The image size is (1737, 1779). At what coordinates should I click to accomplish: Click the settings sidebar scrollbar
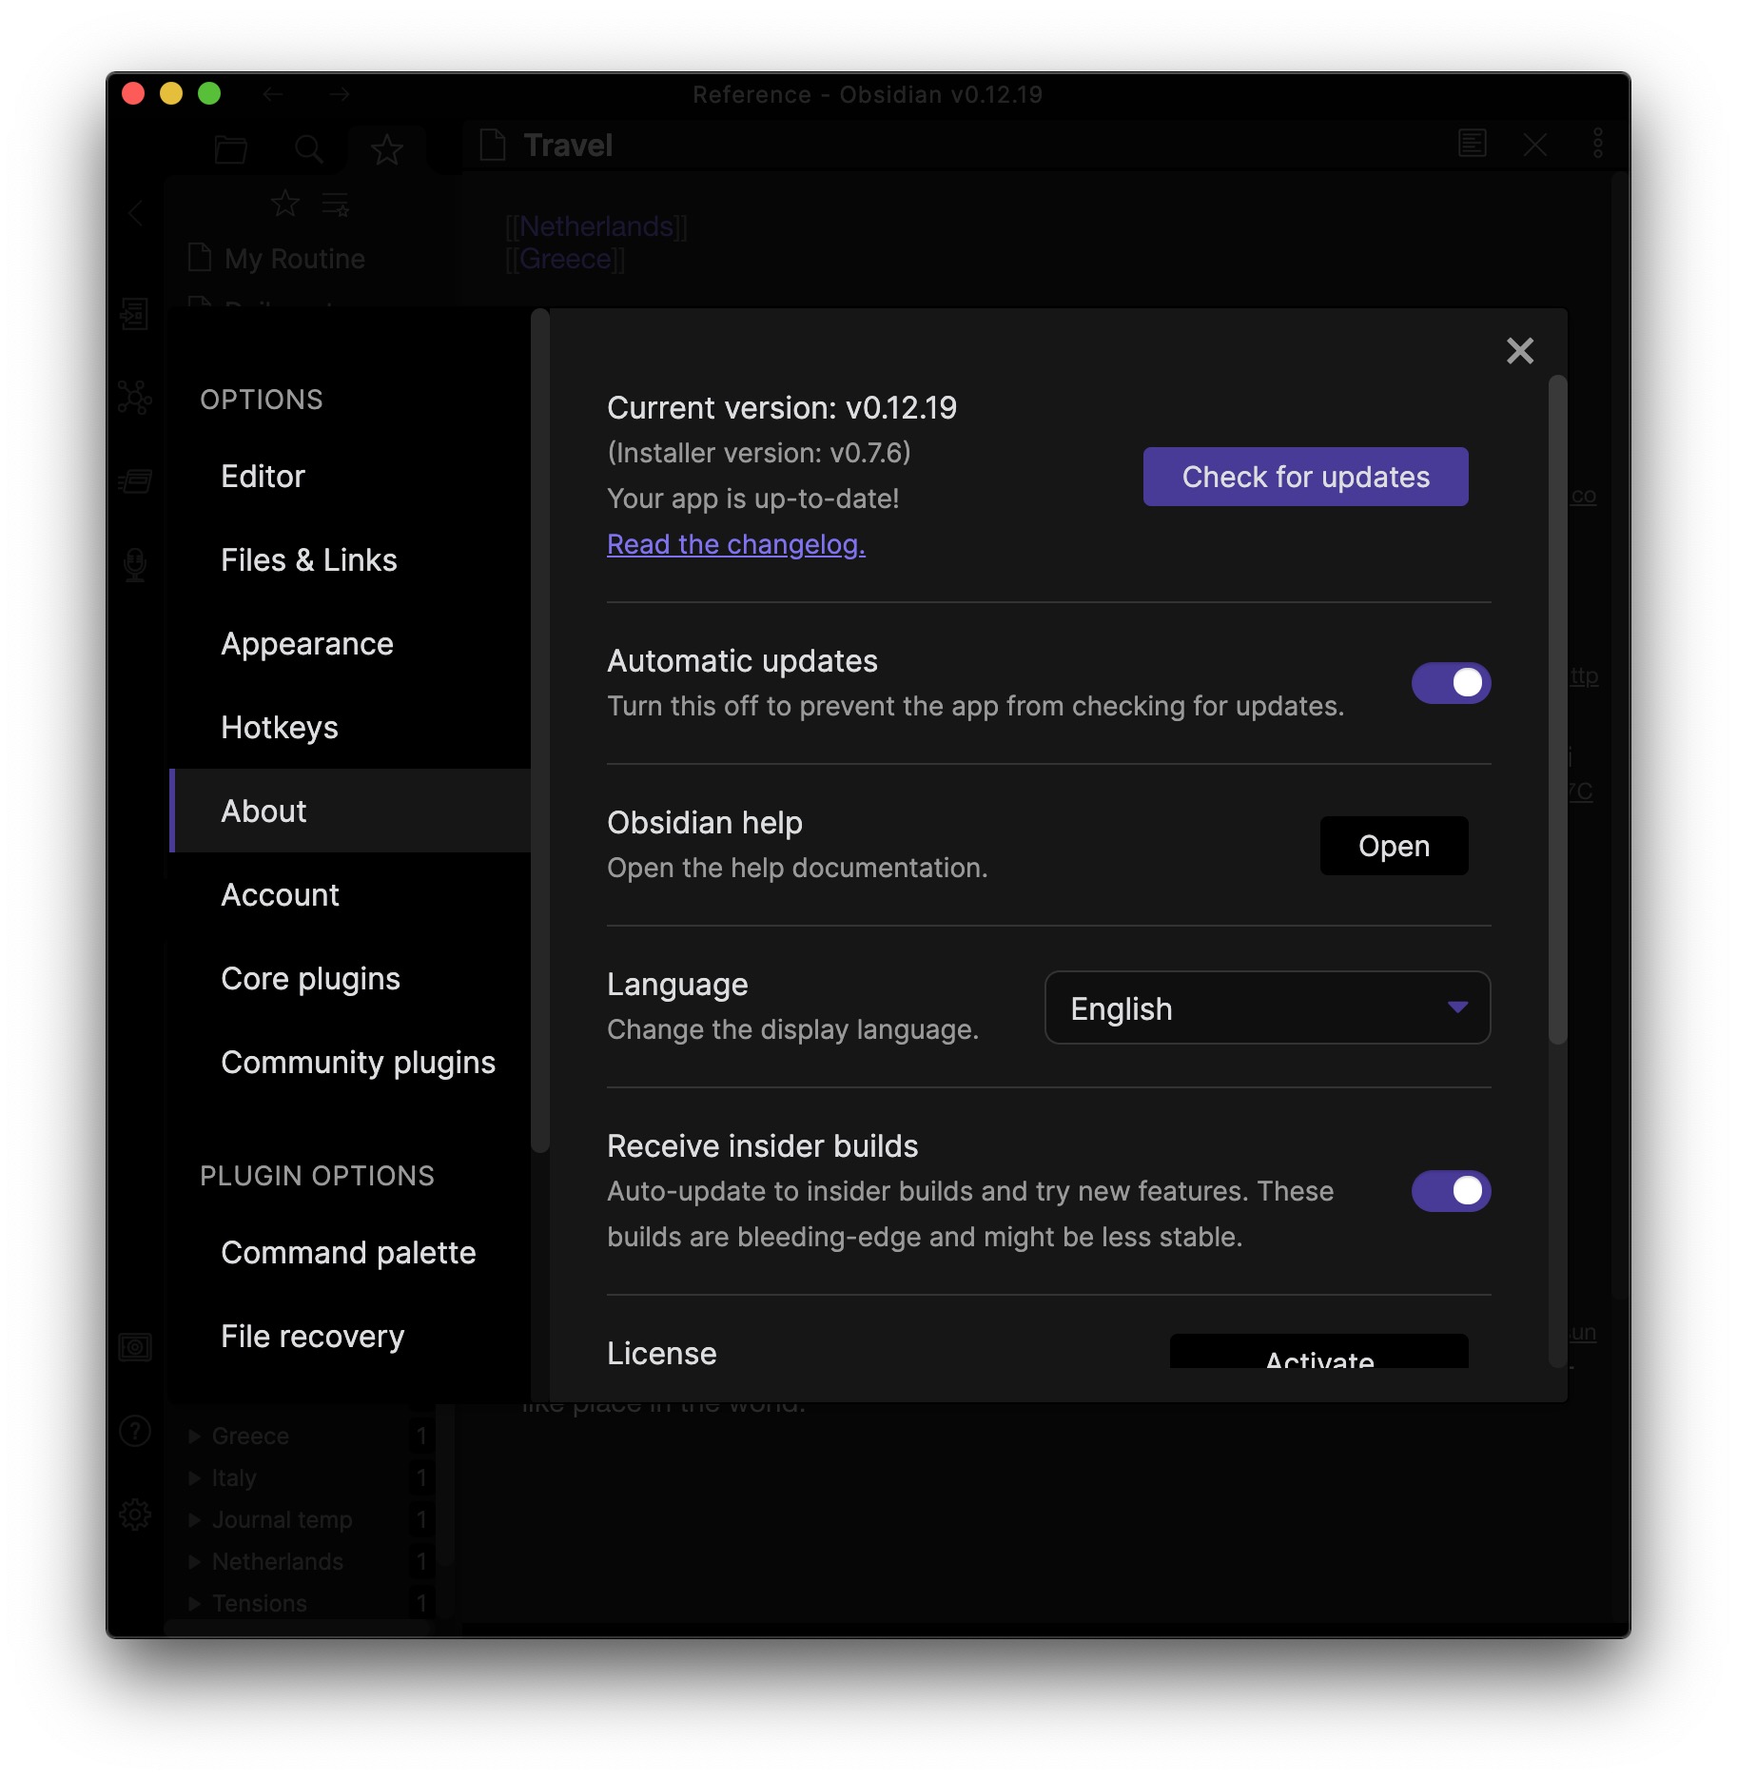click(x=539, y=730)
